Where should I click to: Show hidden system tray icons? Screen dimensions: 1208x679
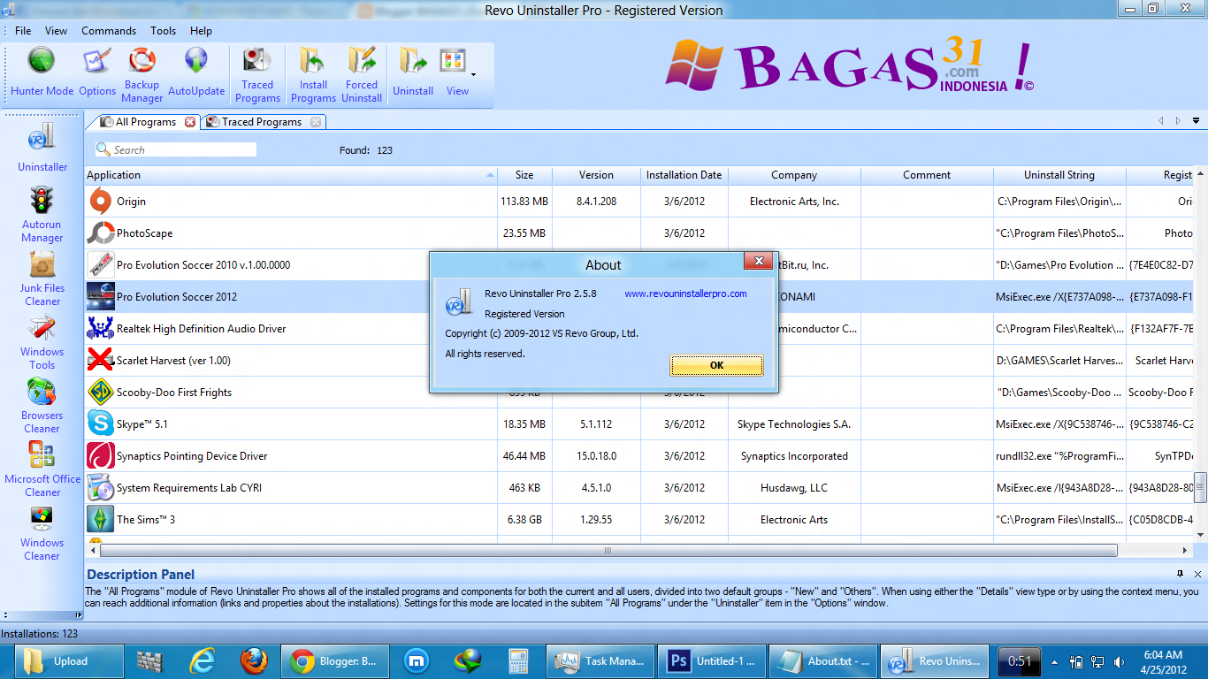click(1054, 661)
